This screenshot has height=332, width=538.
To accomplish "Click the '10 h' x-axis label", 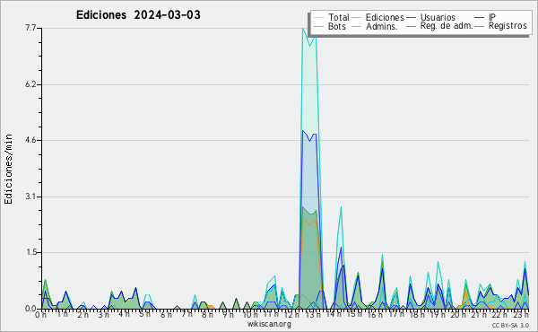I will 250,315.
